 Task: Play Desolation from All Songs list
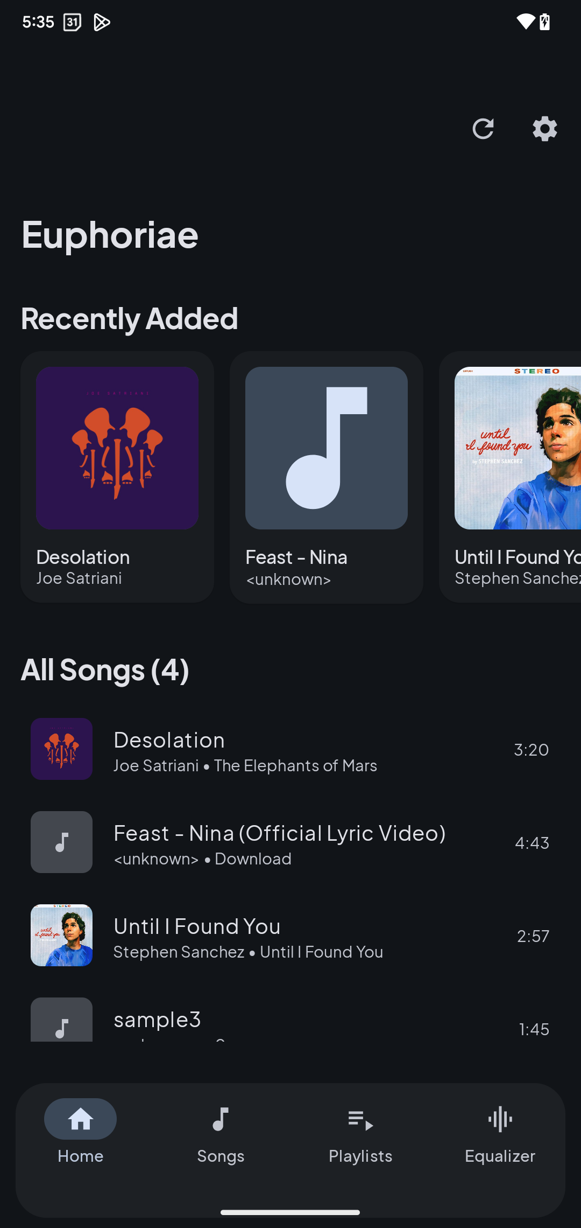tap(290, 749)
